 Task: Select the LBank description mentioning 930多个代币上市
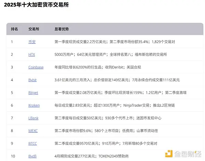pos(108,118)
